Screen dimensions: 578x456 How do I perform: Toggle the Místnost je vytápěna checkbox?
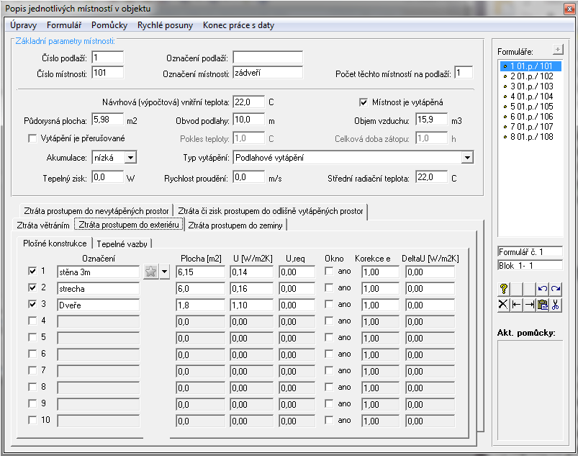click(x=363, y=102)
